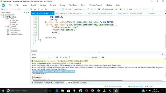The height and width of the screenshot is (93, 166).
Task: Open the Options dropdown in Output panel
Action: click(x=96, y=57)
